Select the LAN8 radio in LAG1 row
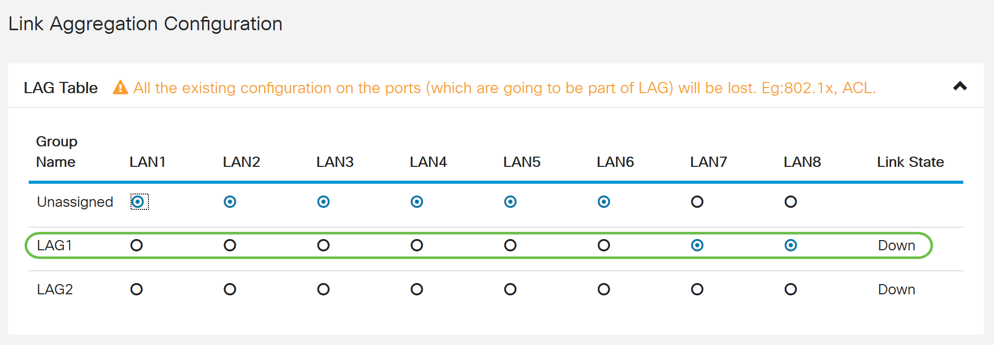This screenshot has width=994, height=345. tap(791, 245)
